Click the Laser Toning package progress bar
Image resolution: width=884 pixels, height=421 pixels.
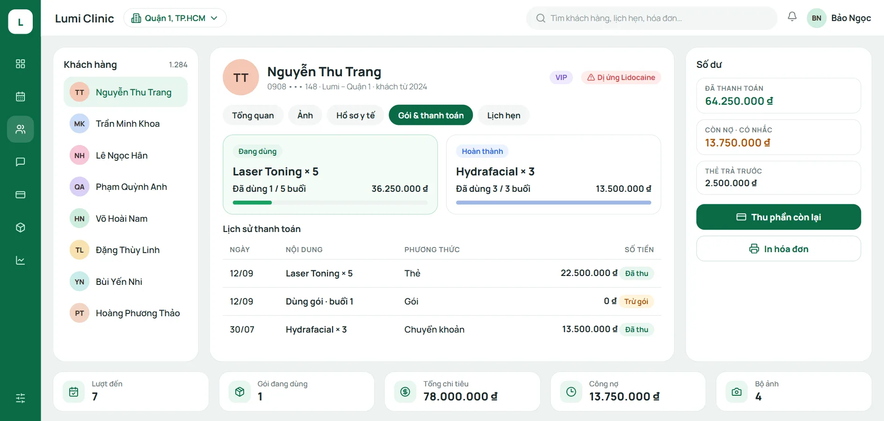point(330,203)
